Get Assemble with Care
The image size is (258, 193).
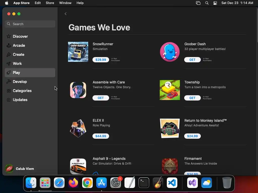[101, 98]
